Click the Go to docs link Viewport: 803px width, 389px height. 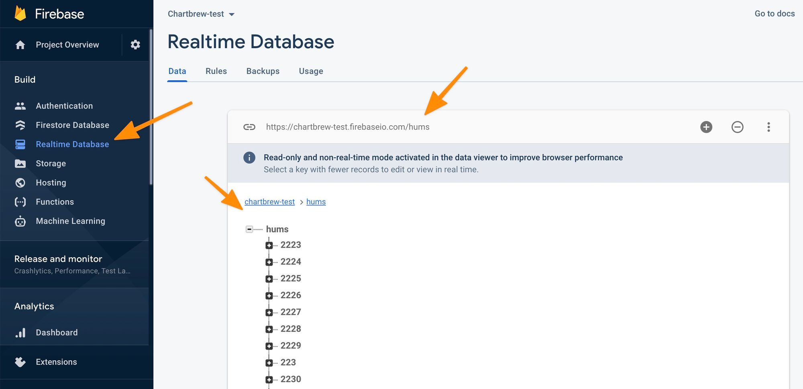(774, 14)
